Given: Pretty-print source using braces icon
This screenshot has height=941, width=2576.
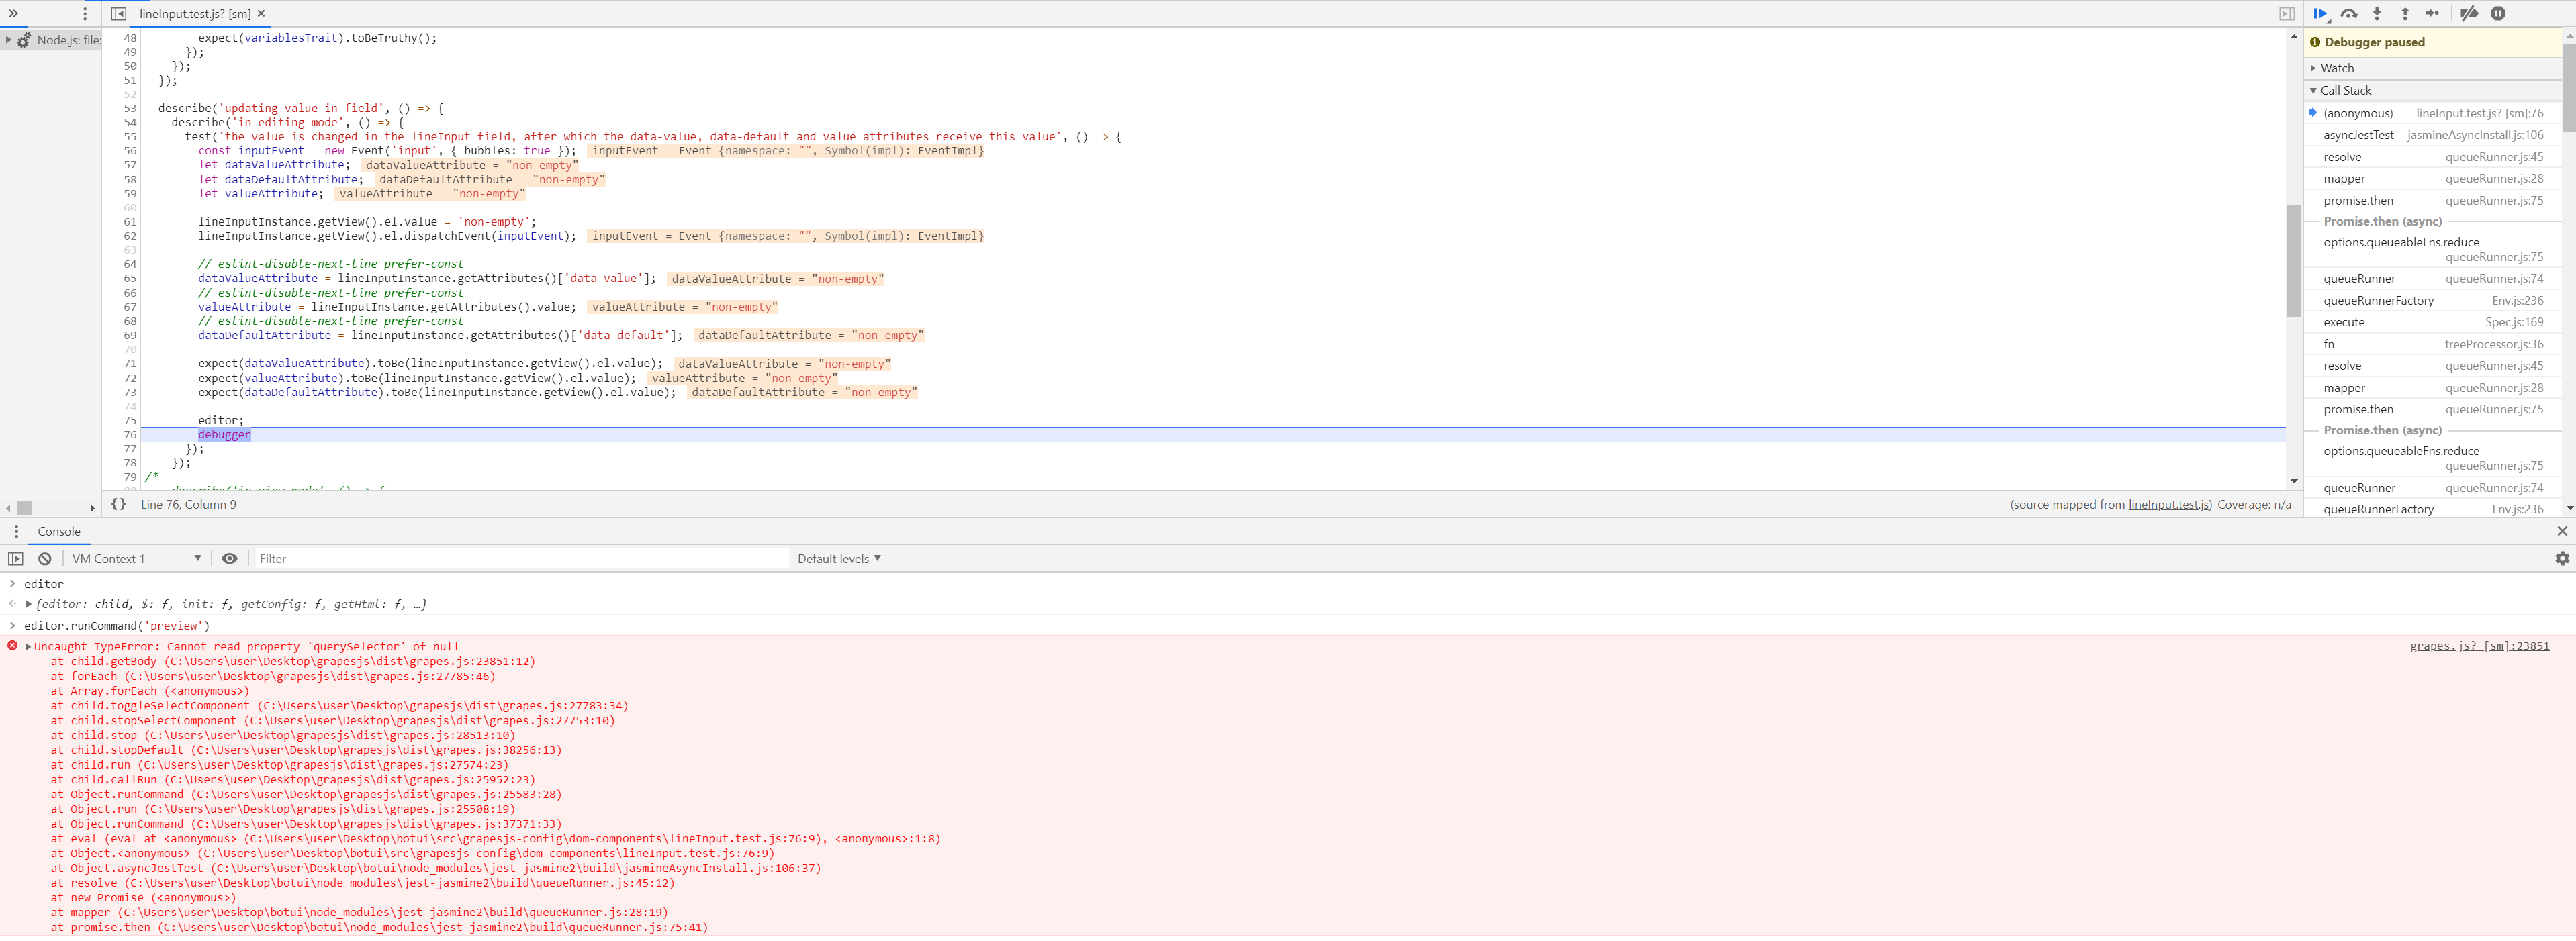Looking at the screenshot, I should point(118,504).
